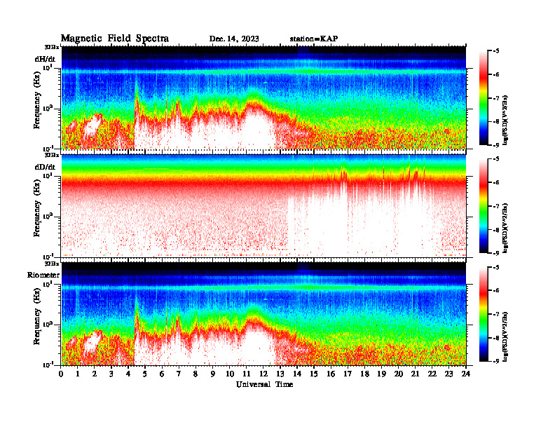Click the "21" tick on Universal Time axis
The height and width of the screenshot is (429, 555).
(415, 374)
